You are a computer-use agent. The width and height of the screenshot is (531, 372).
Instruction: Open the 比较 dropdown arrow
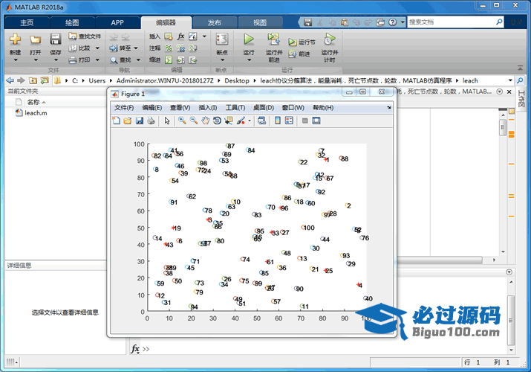97,48
